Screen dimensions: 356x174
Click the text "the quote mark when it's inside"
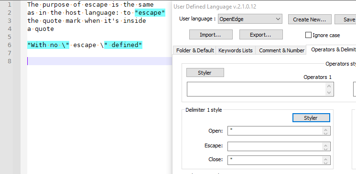click(x=86, y=21)
